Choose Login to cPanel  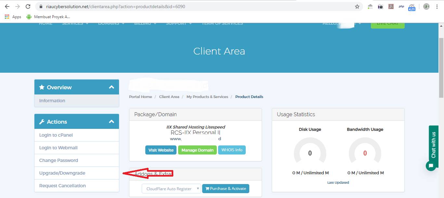[77, 135]
